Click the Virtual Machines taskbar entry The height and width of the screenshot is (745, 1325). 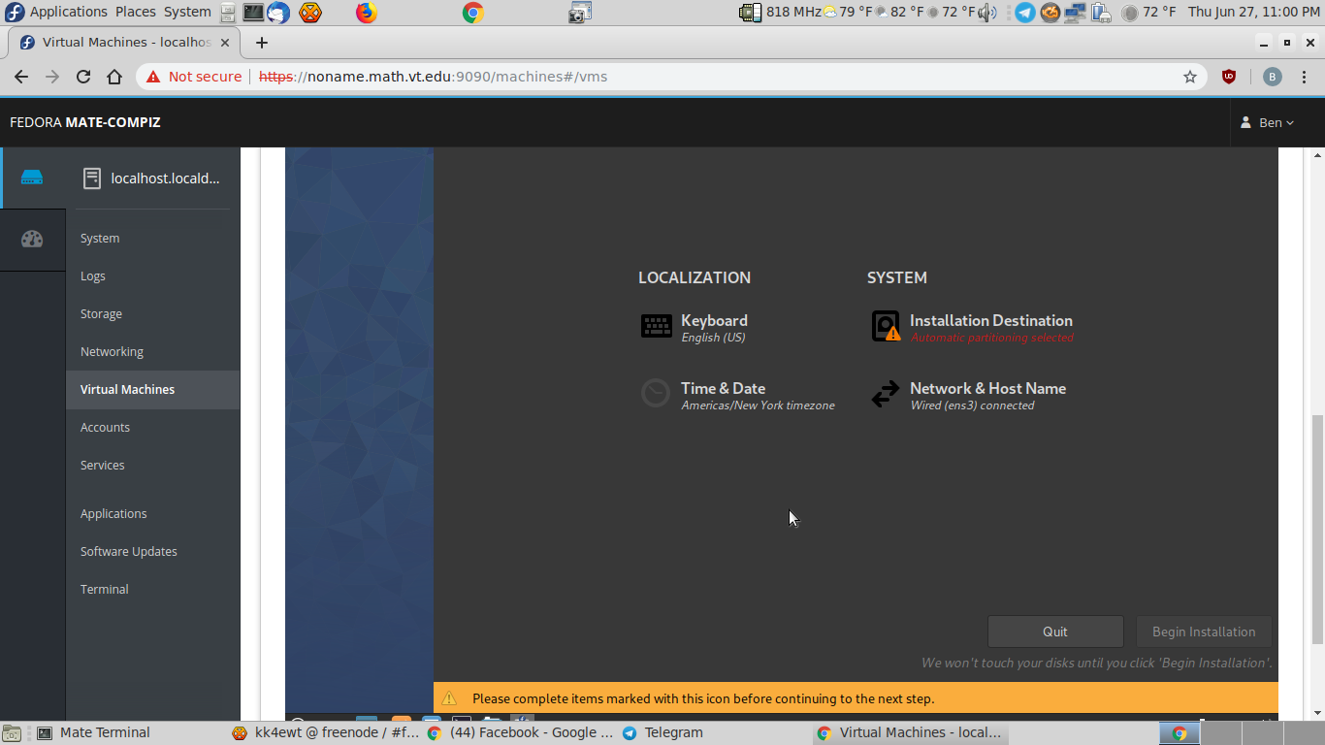point(910,733)
